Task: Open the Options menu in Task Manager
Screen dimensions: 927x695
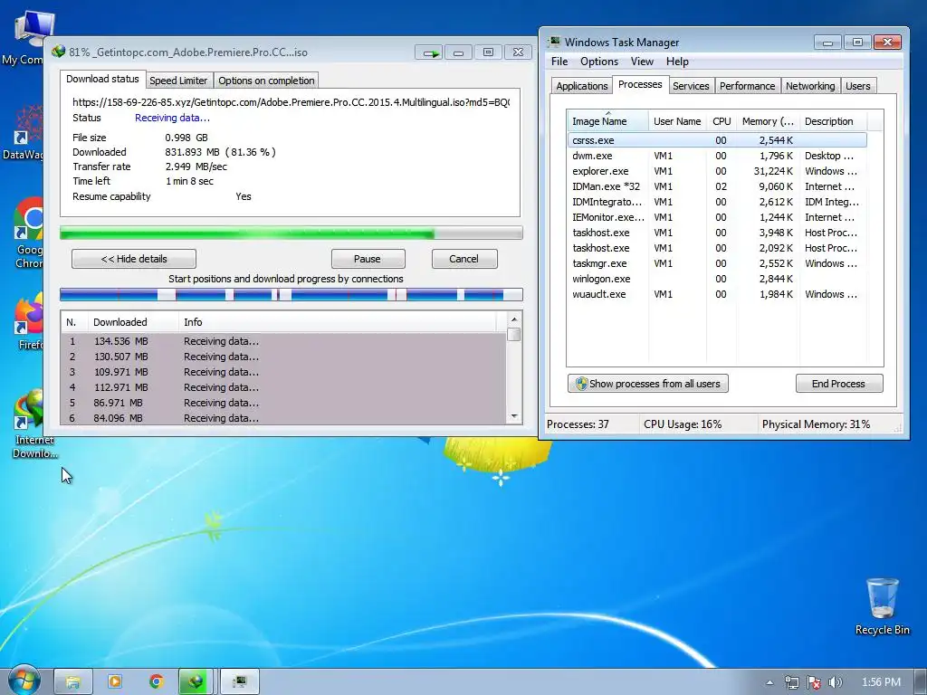Action: [x=599, y=62]
